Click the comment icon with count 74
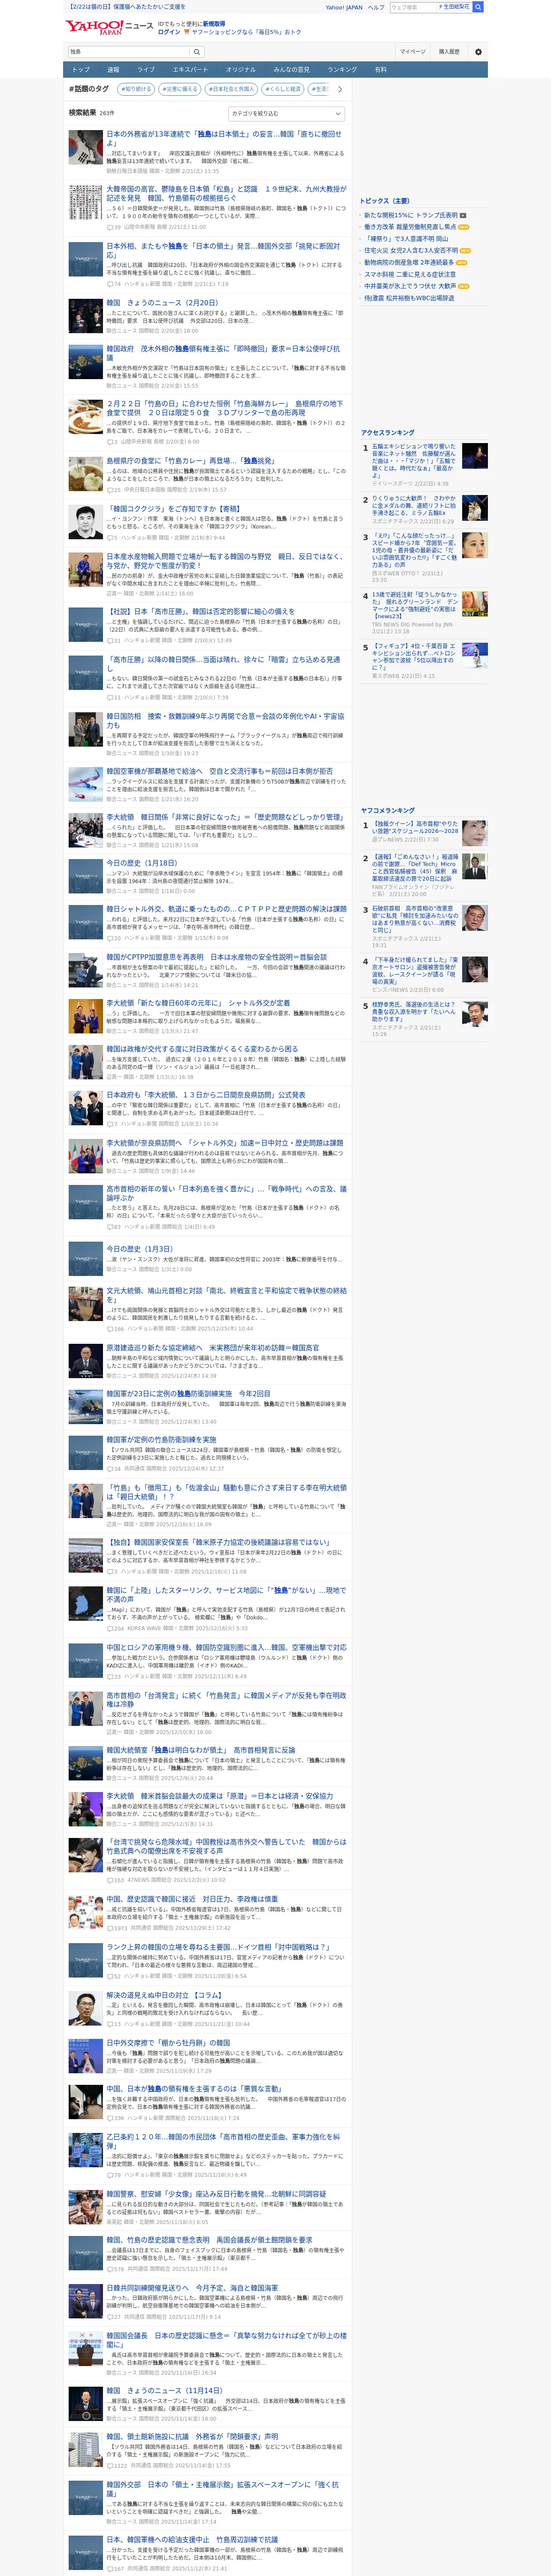551x2576 pixels. pos(110,284)
